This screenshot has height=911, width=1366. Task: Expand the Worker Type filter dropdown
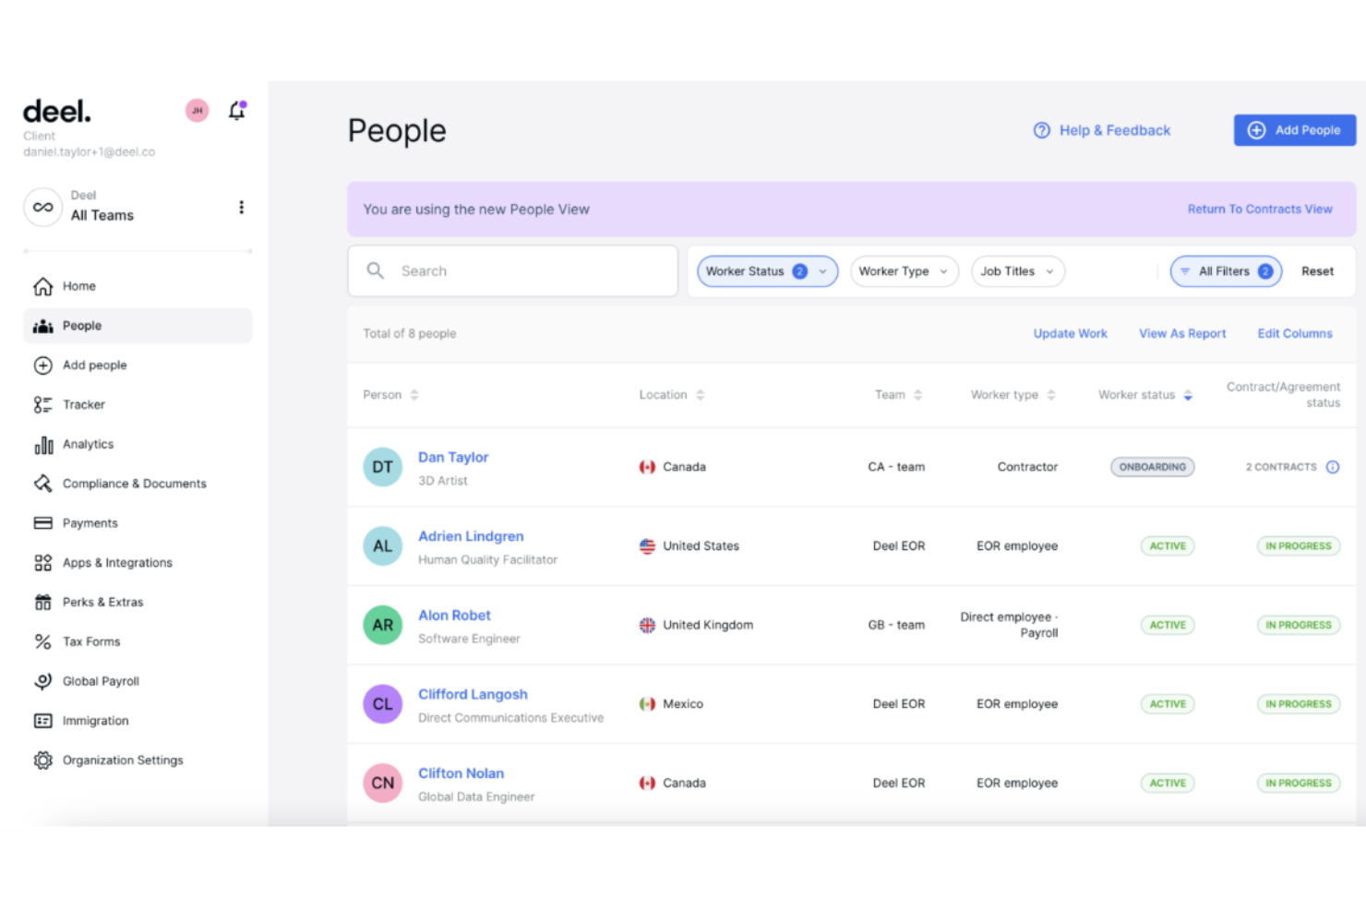(x=904, y=271)
